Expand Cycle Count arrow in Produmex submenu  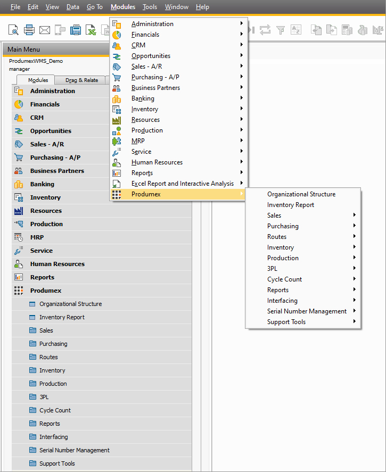[355, 279]
